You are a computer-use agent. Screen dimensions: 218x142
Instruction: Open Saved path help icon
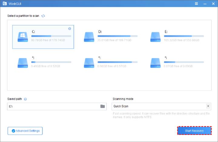point(25,99)
